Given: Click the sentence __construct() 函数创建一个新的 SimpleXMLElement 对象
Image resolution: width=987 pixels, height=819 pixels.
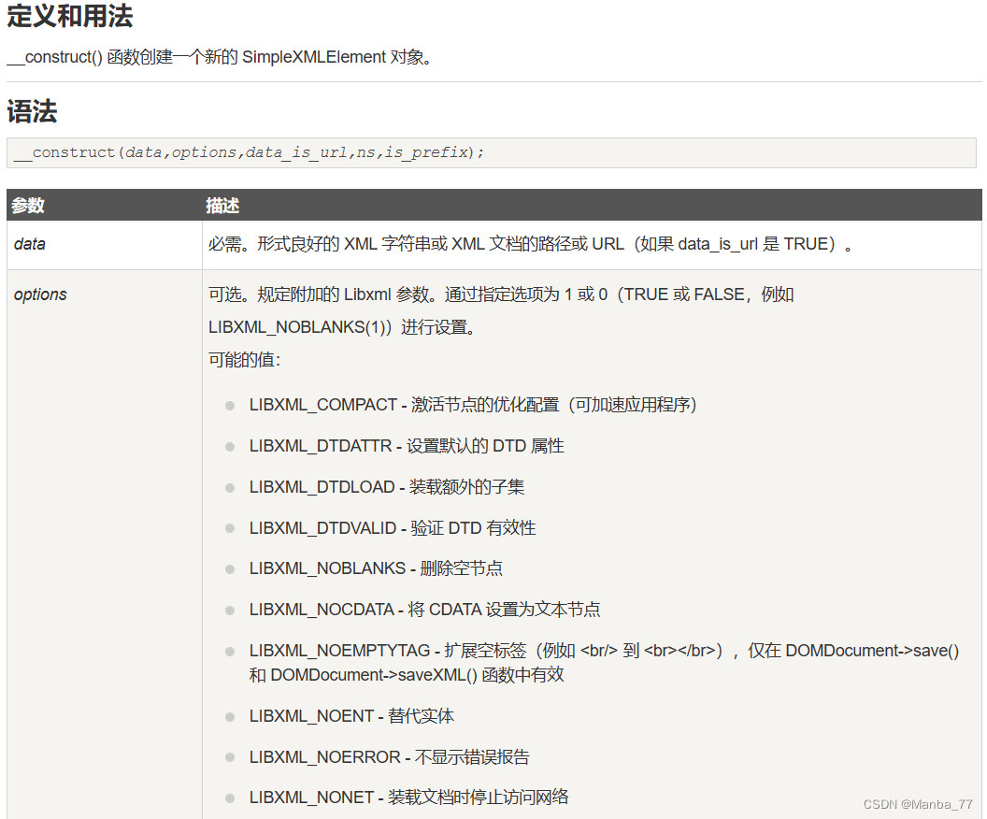Looking at the screenshot, I should point(219,57).
